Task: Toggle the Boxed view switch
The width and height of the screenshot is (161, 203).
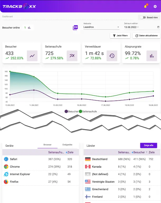Action: tap(143, 17)
